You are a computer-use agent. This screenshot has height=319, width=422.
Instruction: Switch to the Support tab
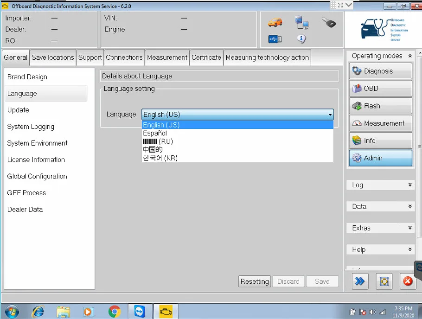pos(90,57)
